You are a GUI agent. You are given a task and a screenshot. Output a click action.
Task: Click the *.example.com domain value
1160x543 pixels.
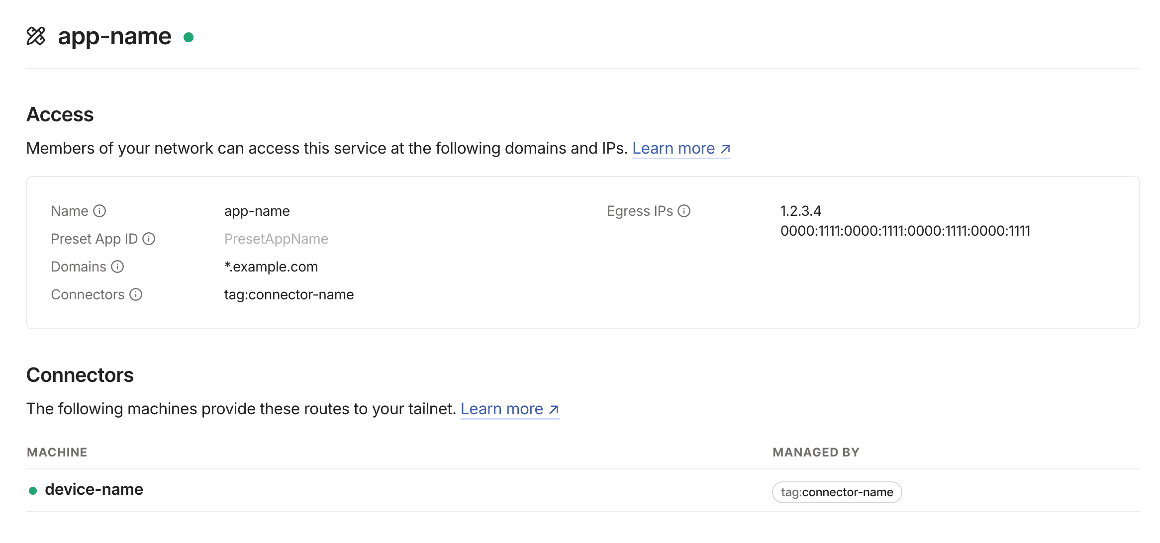(x=271, y=267)
